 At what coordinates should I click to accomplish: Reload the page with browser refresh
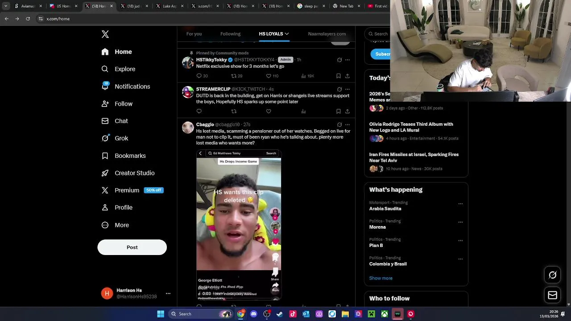pyautogui.click(x=28, y=19)
